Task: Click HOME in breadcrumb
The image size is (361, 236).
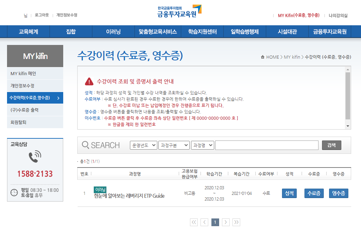Action: click(273, 57)
